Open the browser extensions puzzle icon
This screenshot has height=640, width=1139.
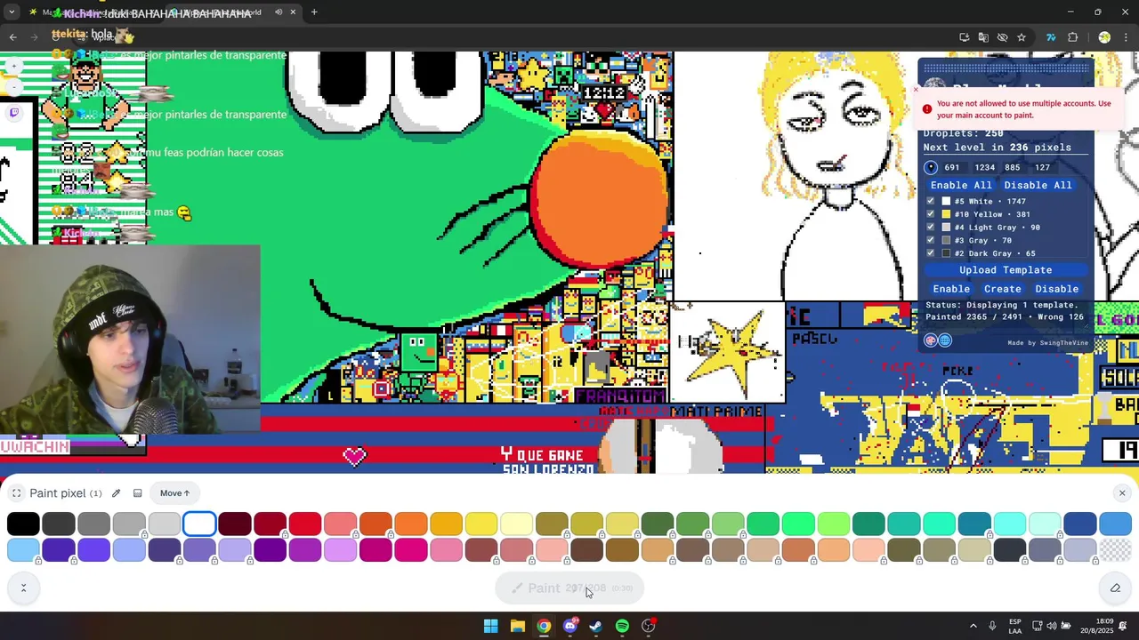tap(1072, 37)
